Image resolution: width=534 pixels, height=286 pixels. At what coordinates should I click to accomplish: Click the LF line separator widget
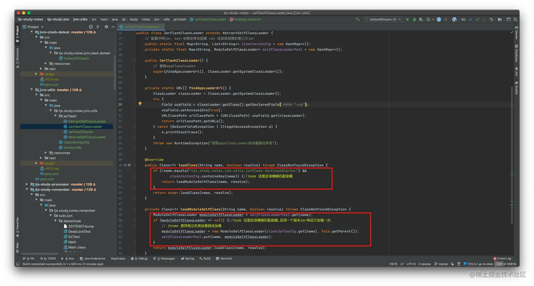402,264
